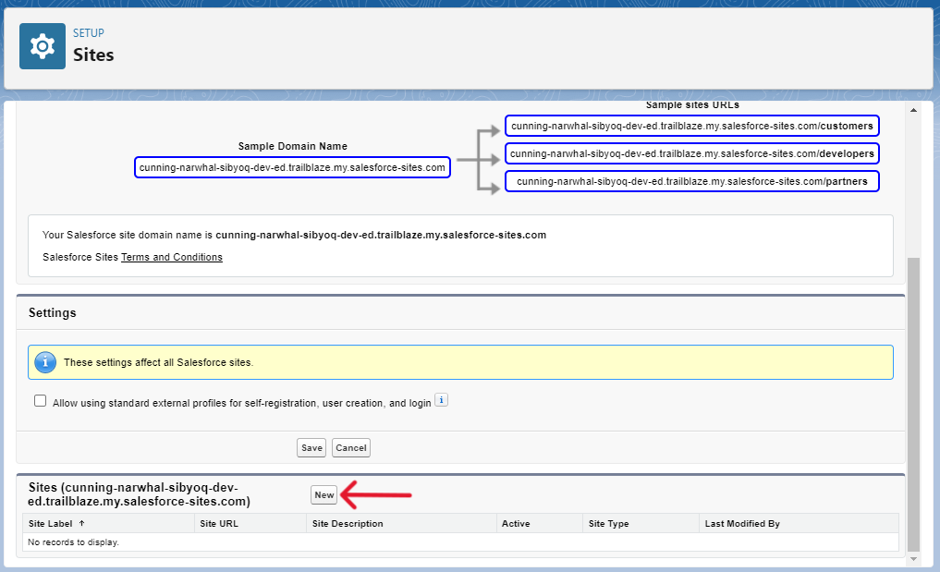The width and height of the screenshot is (940, 572).
Task: Click the sample URL ending in customers
Action: click(692, 126)
